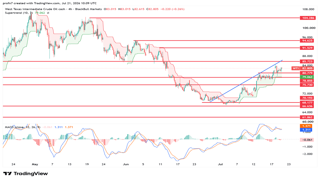The image size is (320, 180).
Task: Click the May label on time axis
Action: (x=35, y=164)
